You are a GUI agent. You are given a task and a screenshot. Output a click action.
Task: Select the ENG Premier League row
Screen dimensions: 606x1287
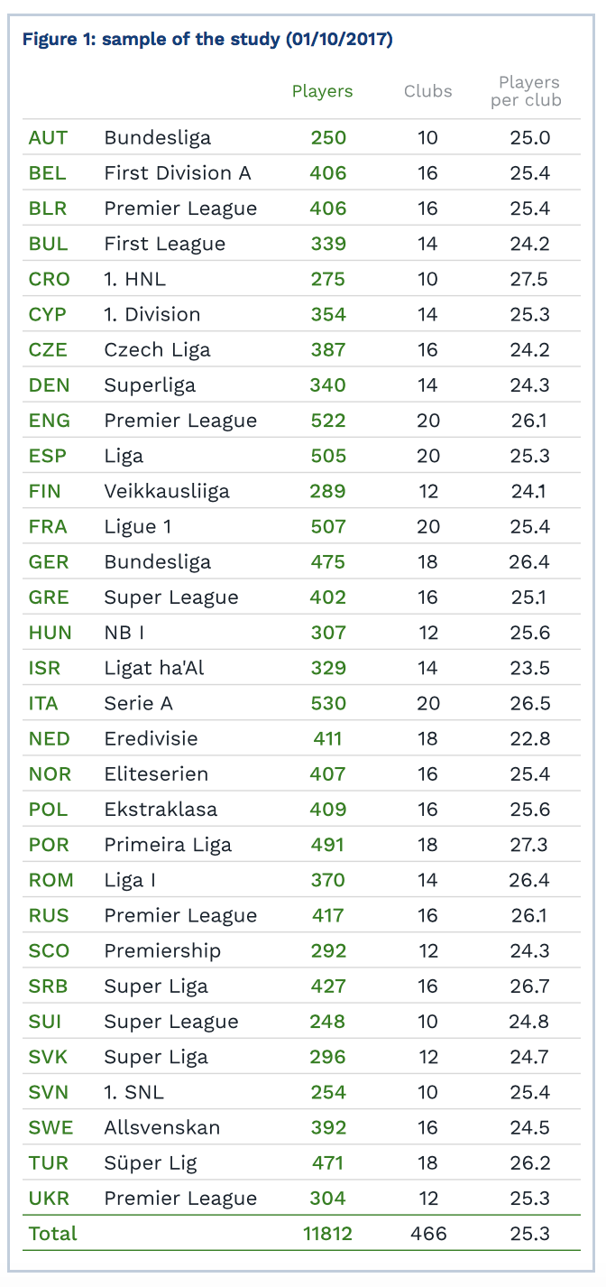tap(302, 421)
